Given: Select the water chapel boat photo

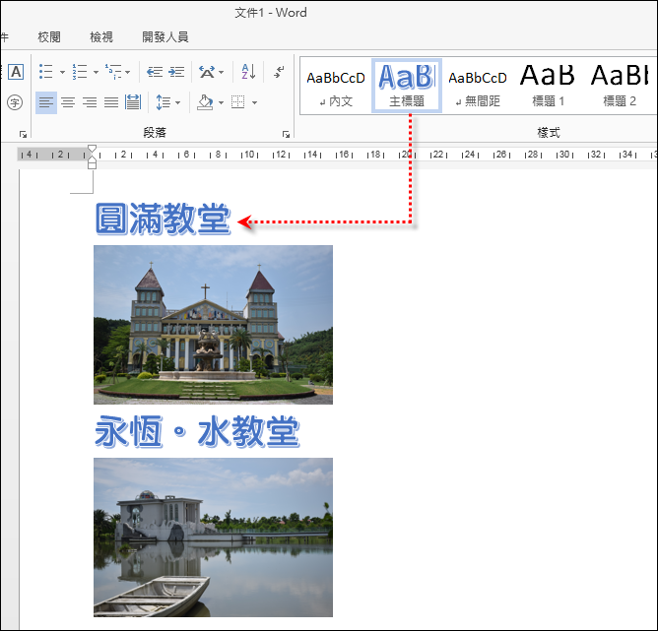Looking at the screenshot, I should [x=213, y=537].
